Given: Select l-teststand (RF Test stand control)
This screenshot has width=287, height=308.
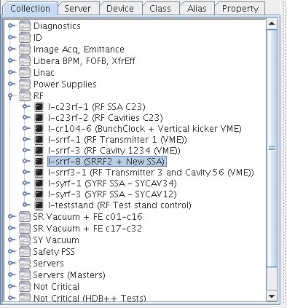Looking at the screenshot, I should pos(119,205).
